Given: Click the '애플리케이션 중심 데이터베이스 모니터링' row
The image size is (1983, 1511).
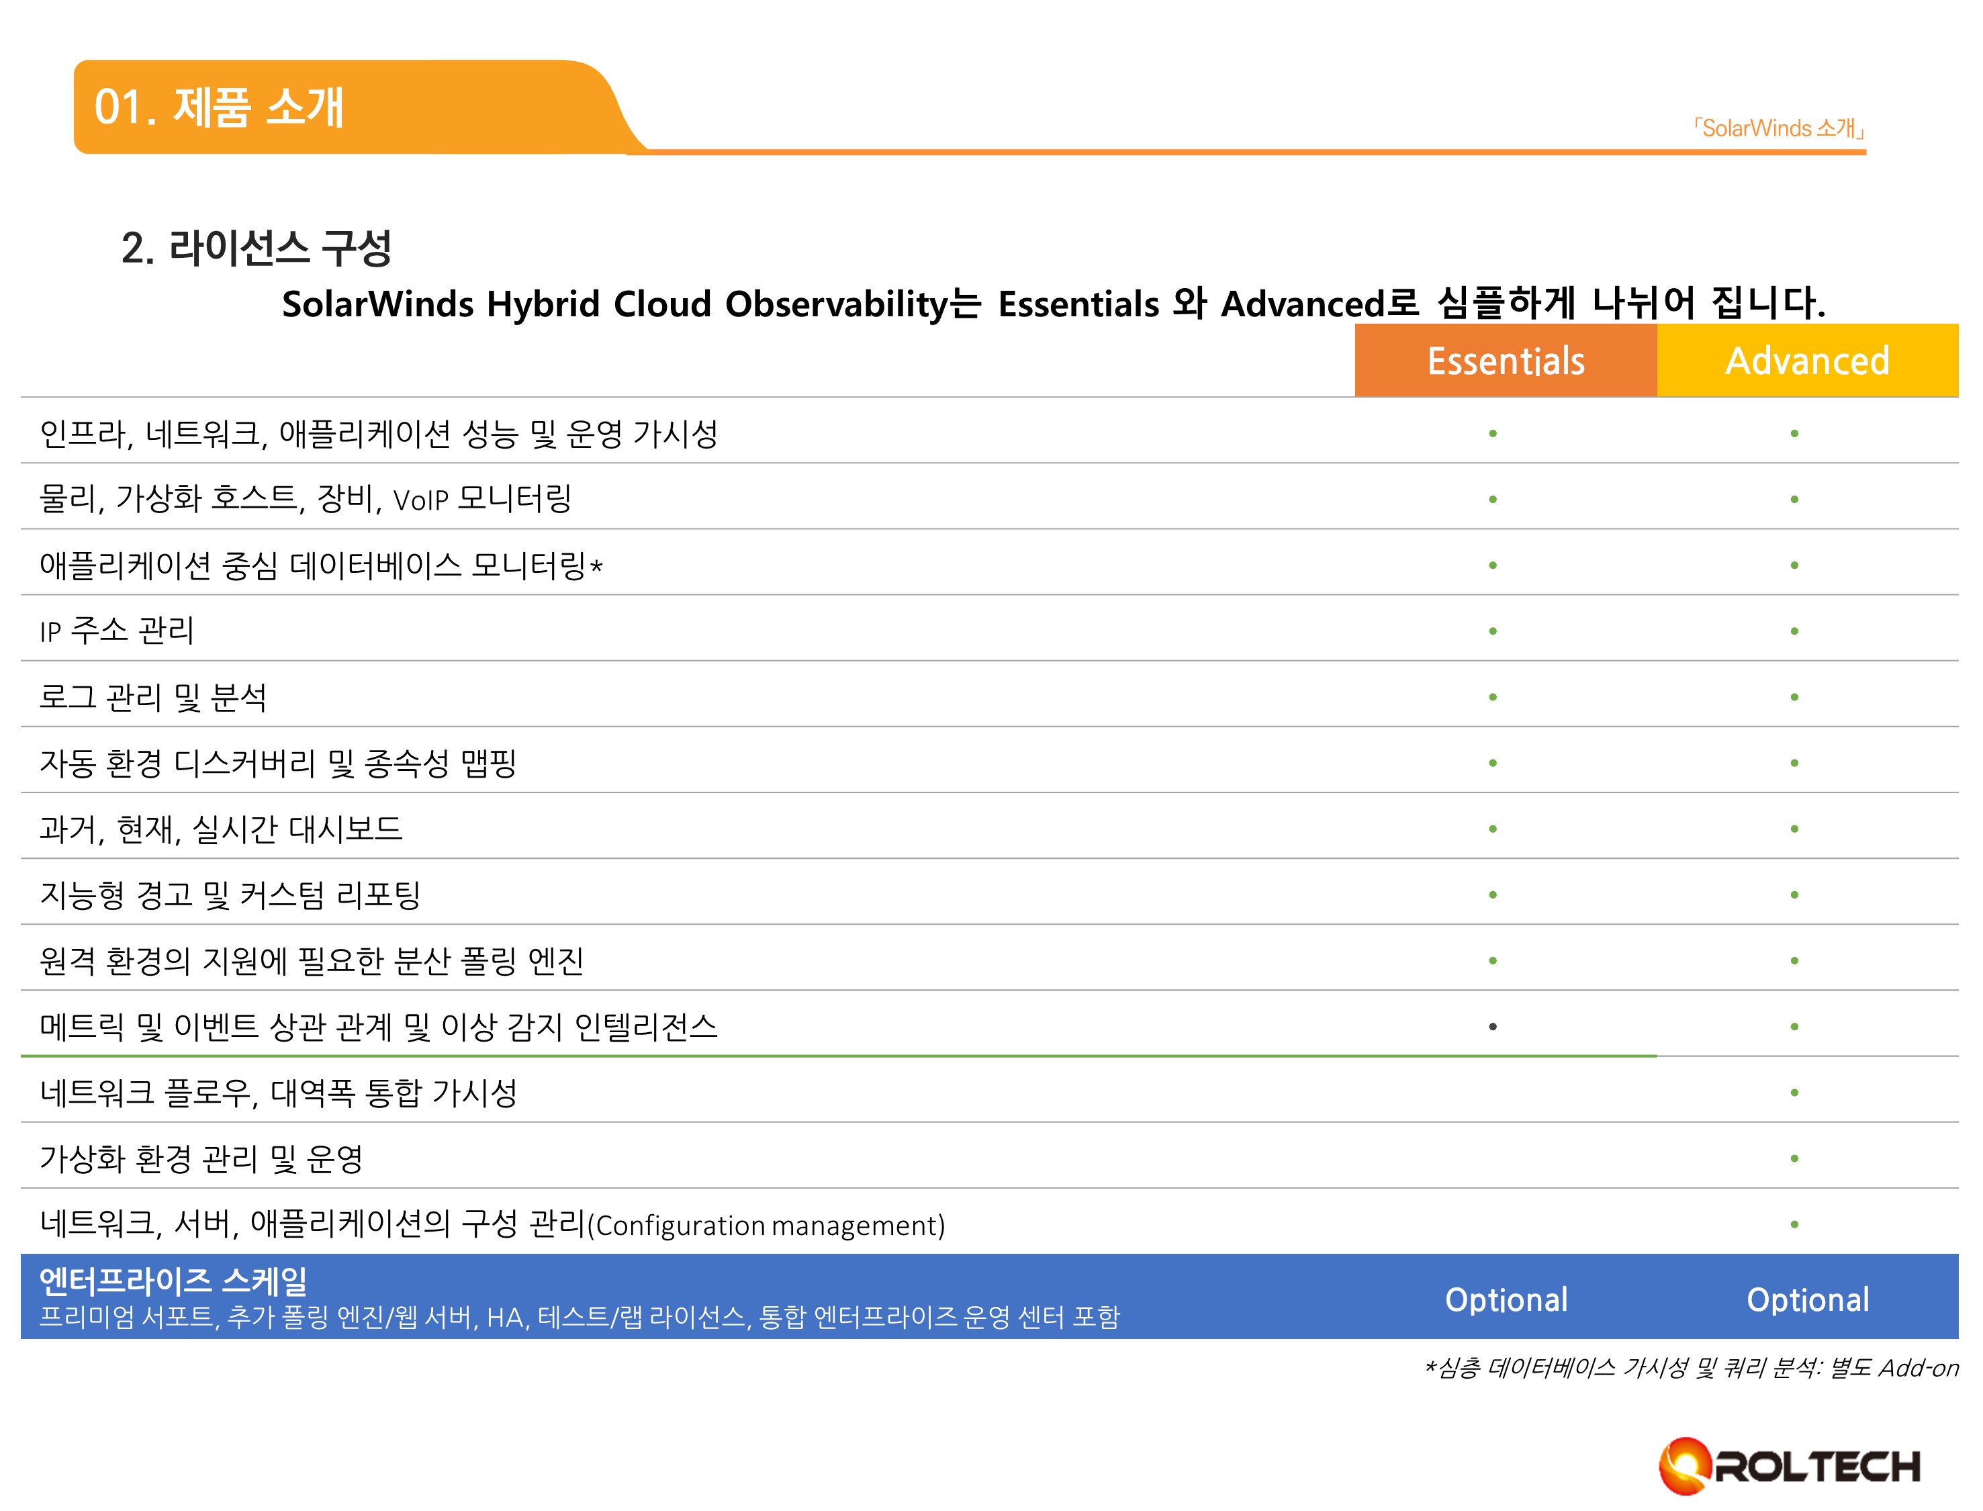Looking at the screenshot, I should pyautogui.click(x=320, y=565).
